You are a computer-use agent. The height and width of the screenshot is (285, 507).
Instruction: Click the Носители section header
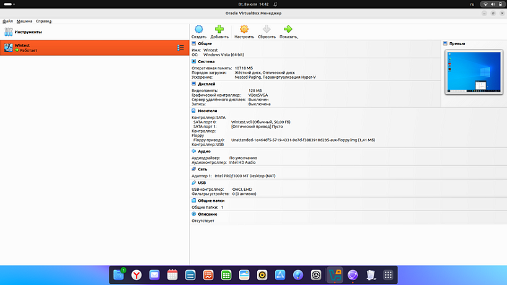click(x=207, y=111)
